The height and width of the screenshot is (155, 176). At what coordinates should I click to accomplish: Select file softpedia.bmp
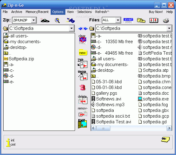point(154,76)
